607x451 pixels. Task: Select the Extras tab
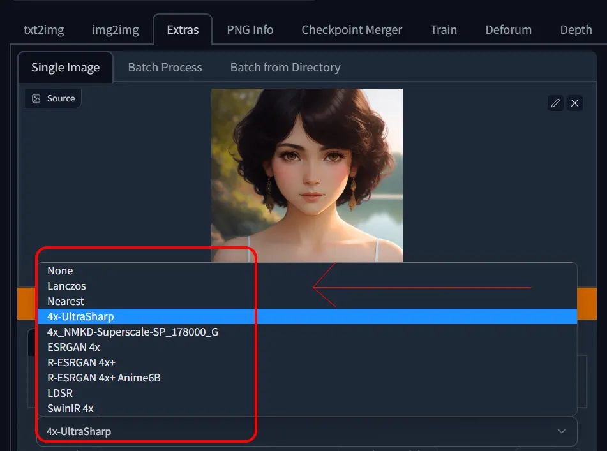(183, 30)
